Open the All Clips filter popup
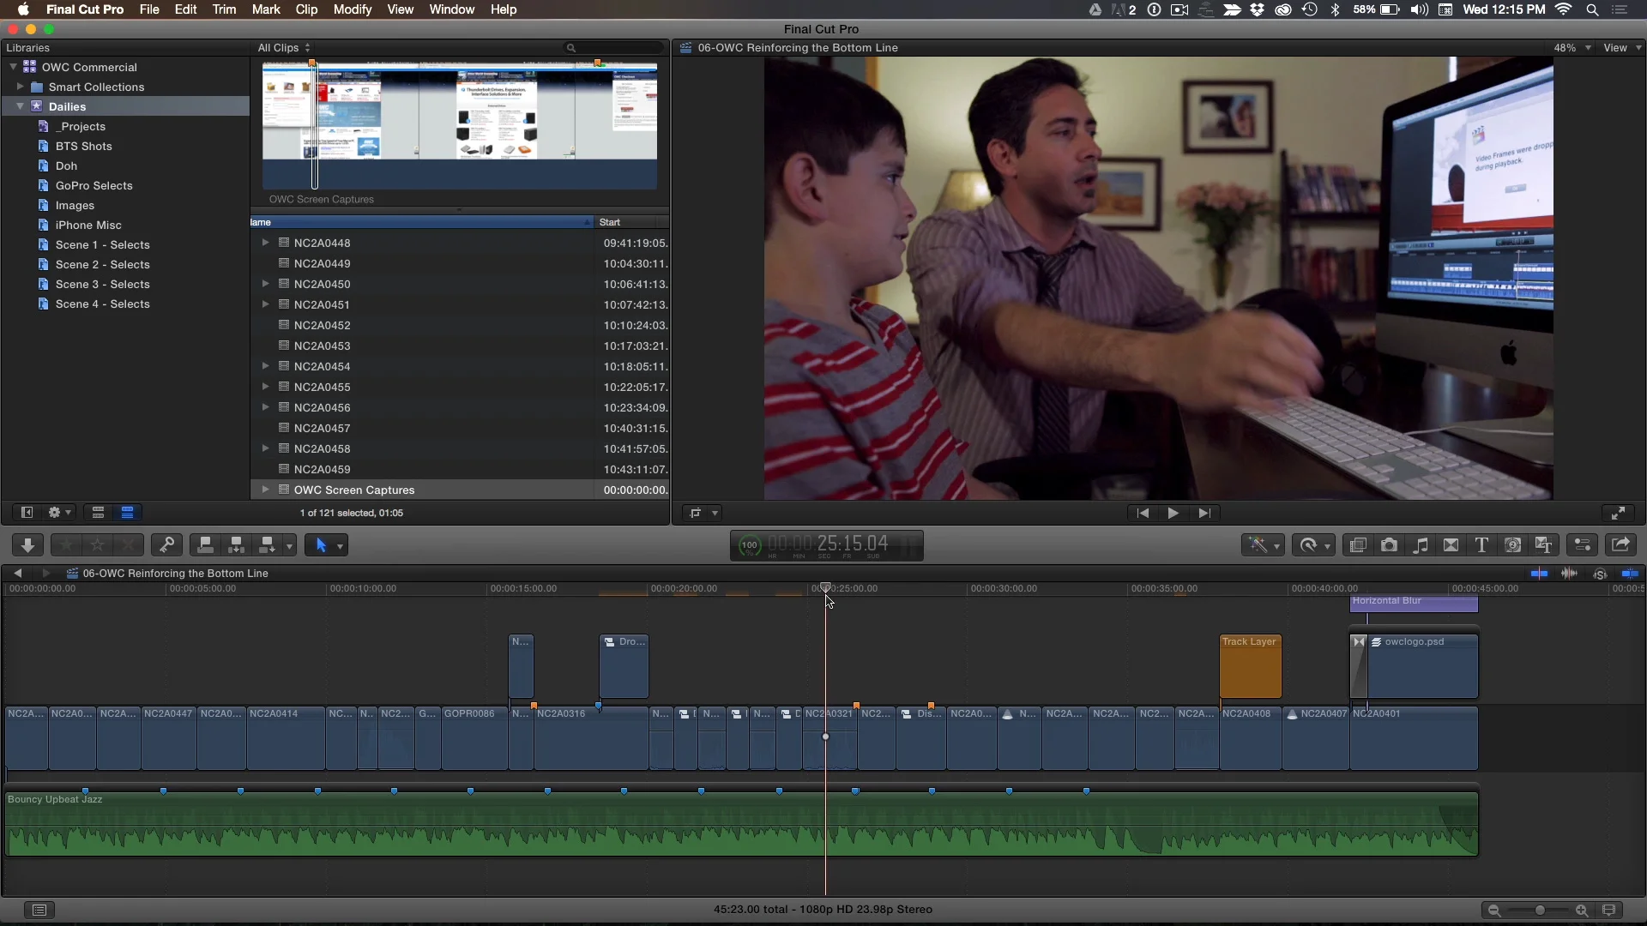 click(284, 48)
